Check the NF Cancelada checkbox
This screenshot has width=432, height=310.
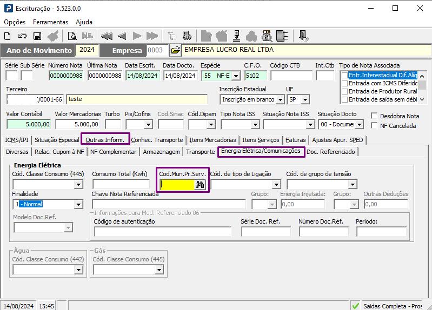pos(375,125)
